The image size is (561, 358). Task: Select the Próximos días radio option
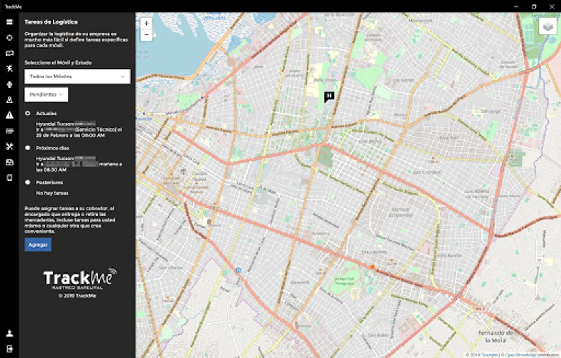click(x=28, y=148)
